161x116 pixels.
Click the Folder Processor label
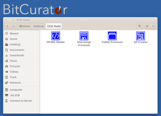[112, 42]
